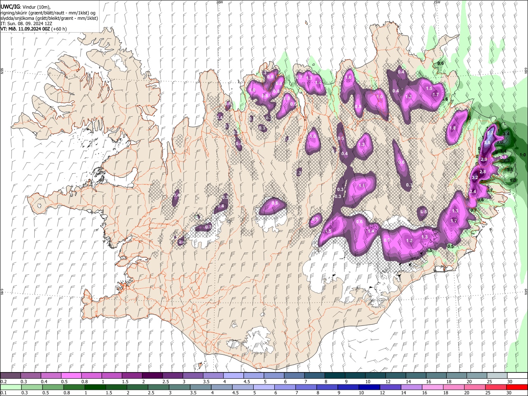Select the 8 dark teal swatch in snow legend
528x396 pixels.
335,376
